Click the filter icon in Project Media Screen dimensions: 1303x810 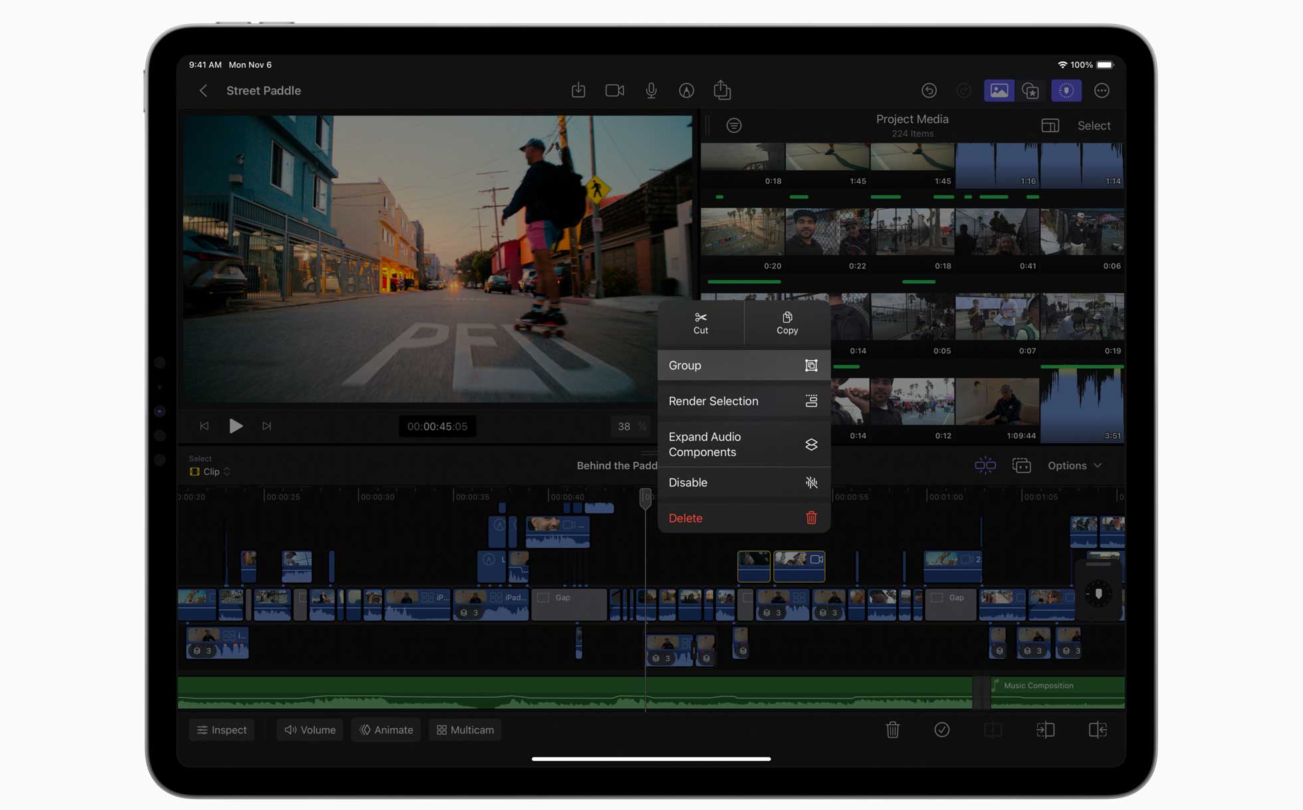pos(734,126)
